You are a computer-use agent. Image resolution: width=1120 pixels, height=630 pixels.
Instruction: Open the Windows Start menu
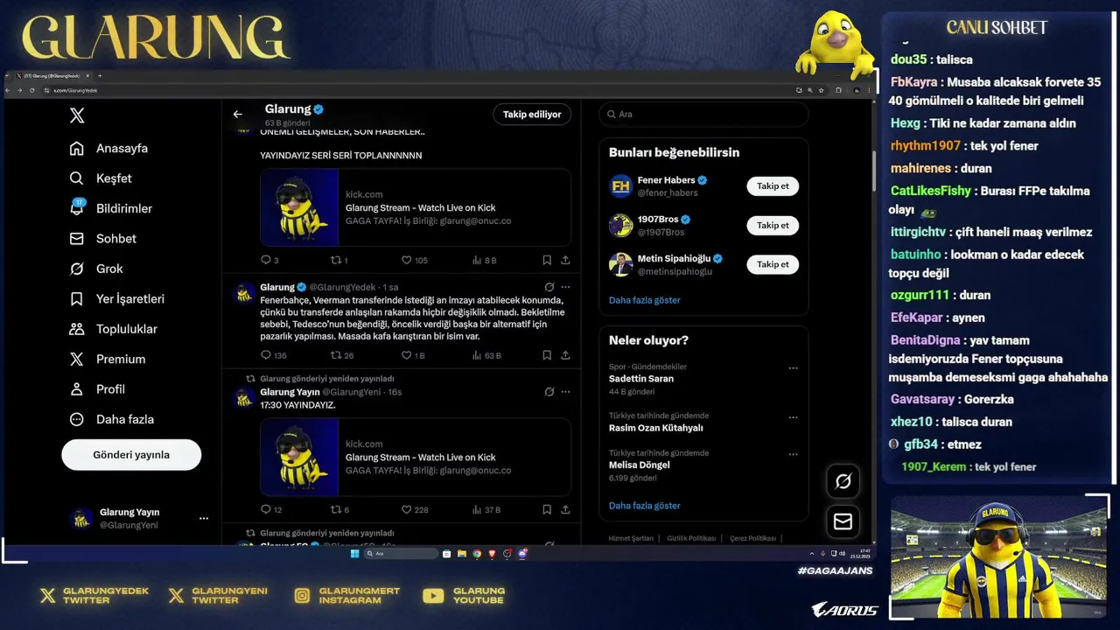pos(355,554)
